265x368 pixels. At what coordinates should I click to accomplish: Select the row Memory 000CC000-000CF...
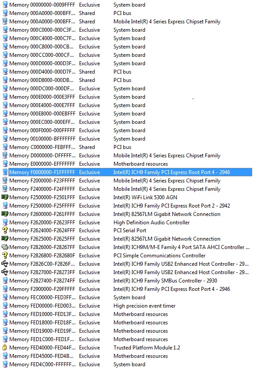coord(127,55)
